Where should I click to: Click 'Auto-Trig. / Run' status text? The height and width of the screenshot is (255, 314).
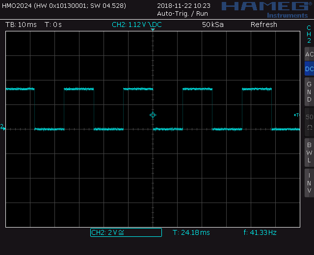pyautogui.click(x=183, y=14)
